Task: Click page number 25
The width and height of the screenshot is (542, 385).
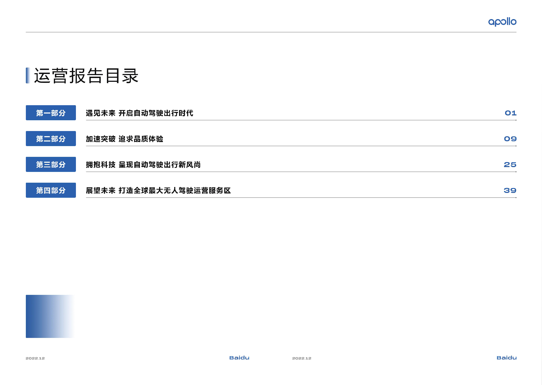Action: click(x=510, y=165)
